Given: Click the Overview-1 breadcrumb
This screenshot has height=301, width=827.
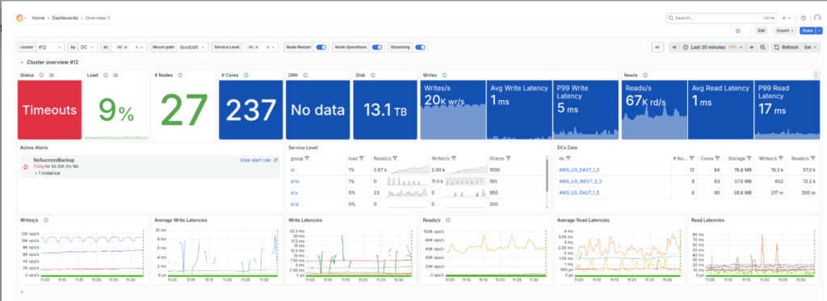Looking at the screenshot, I should 98,18.
